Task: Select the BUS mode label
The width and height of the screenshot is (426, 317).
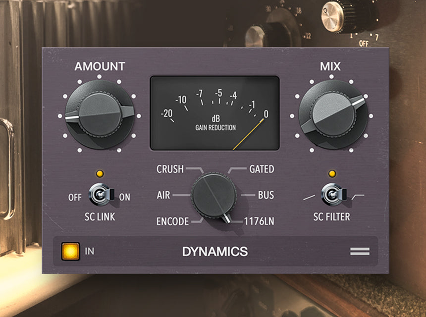Action: (266, 195)
